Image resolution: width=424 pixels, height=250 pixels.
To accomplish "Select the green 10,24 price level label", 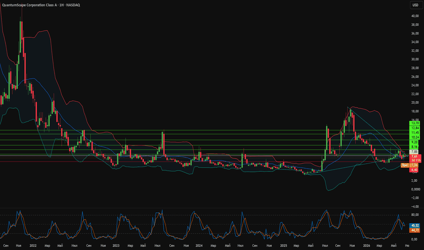I will (415, 137).
